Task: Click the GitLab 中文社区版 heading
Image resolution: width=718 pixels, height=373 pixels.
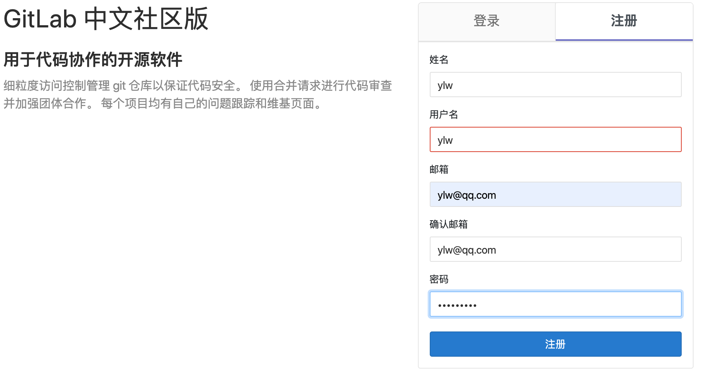Action: [x=106, y=19]
